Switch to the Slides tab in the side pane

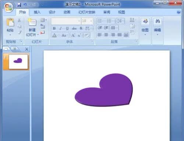6,49
